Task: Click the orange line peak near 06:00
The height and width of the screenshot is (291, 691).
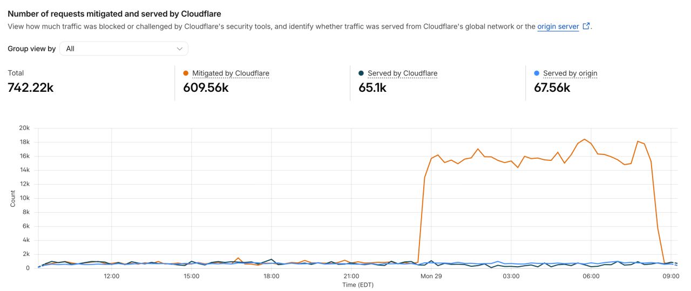Action: tap(584, 139)
